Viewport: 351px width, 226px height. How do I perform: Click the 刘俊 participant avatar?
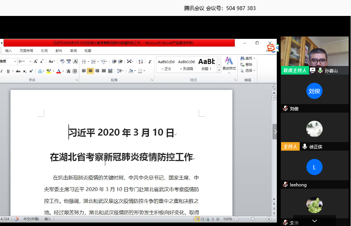(314, 91)
